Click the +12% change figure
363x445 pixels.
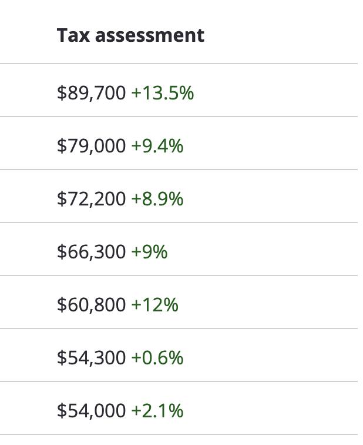pyautogui.click(x=155, y=304)
